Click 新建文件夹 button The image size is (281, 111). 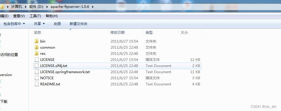(79, 24)
